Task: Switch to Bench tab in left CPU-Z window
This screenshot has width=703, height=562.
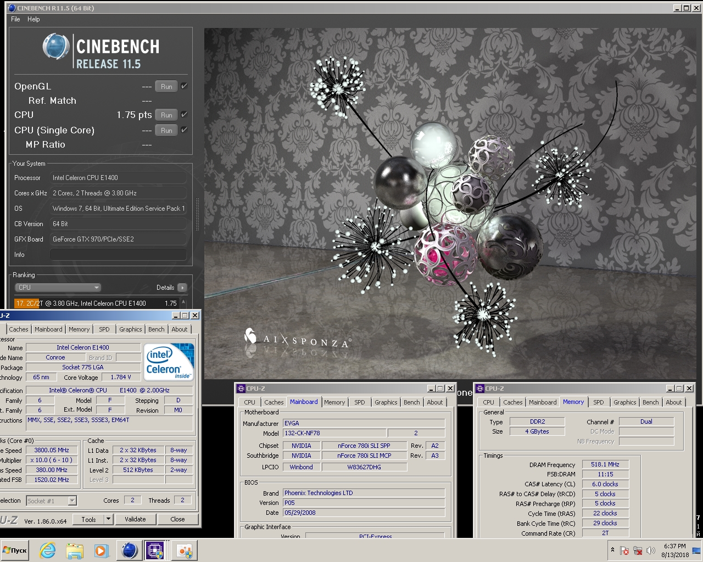Action: 156,329
